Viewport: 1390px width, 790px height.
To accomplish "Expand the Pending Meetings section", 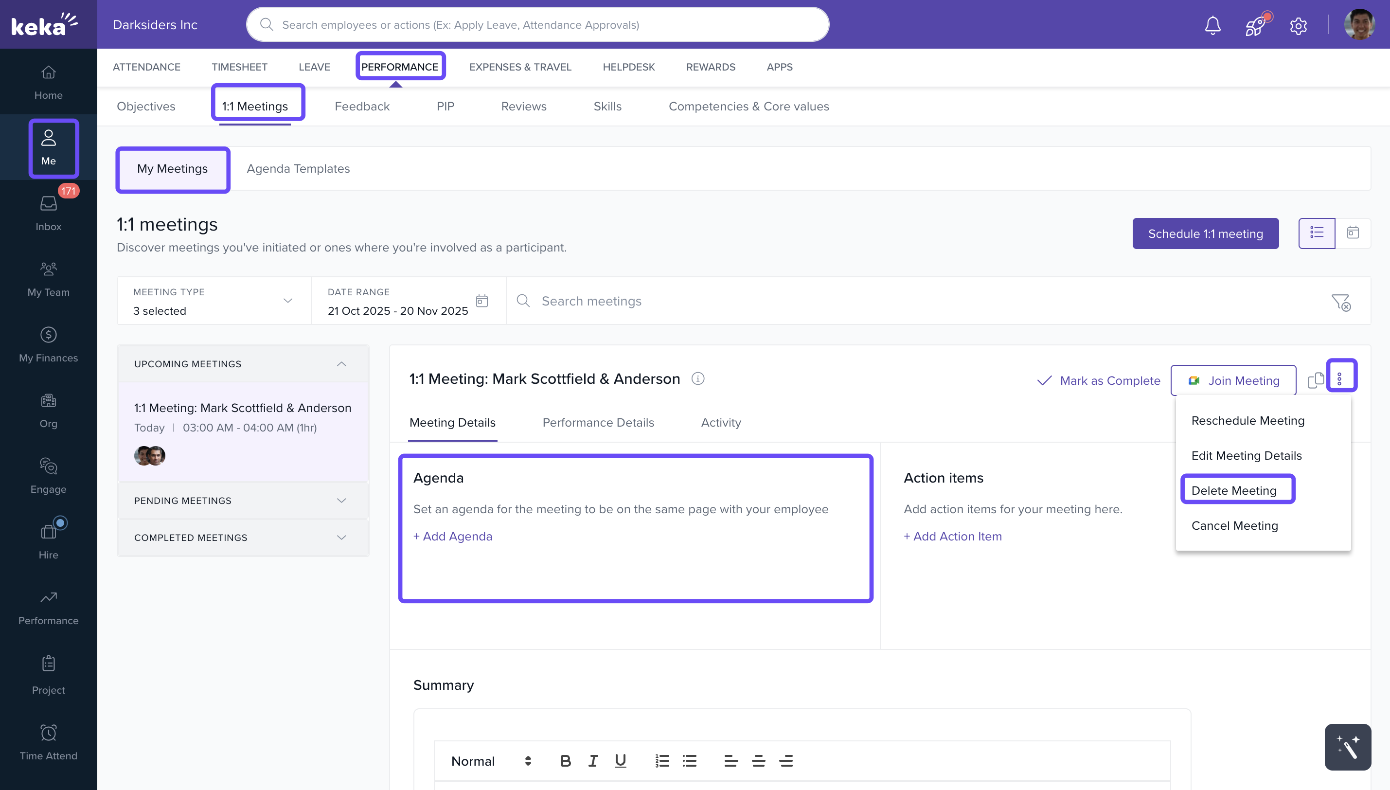I will tap(243, 500).
